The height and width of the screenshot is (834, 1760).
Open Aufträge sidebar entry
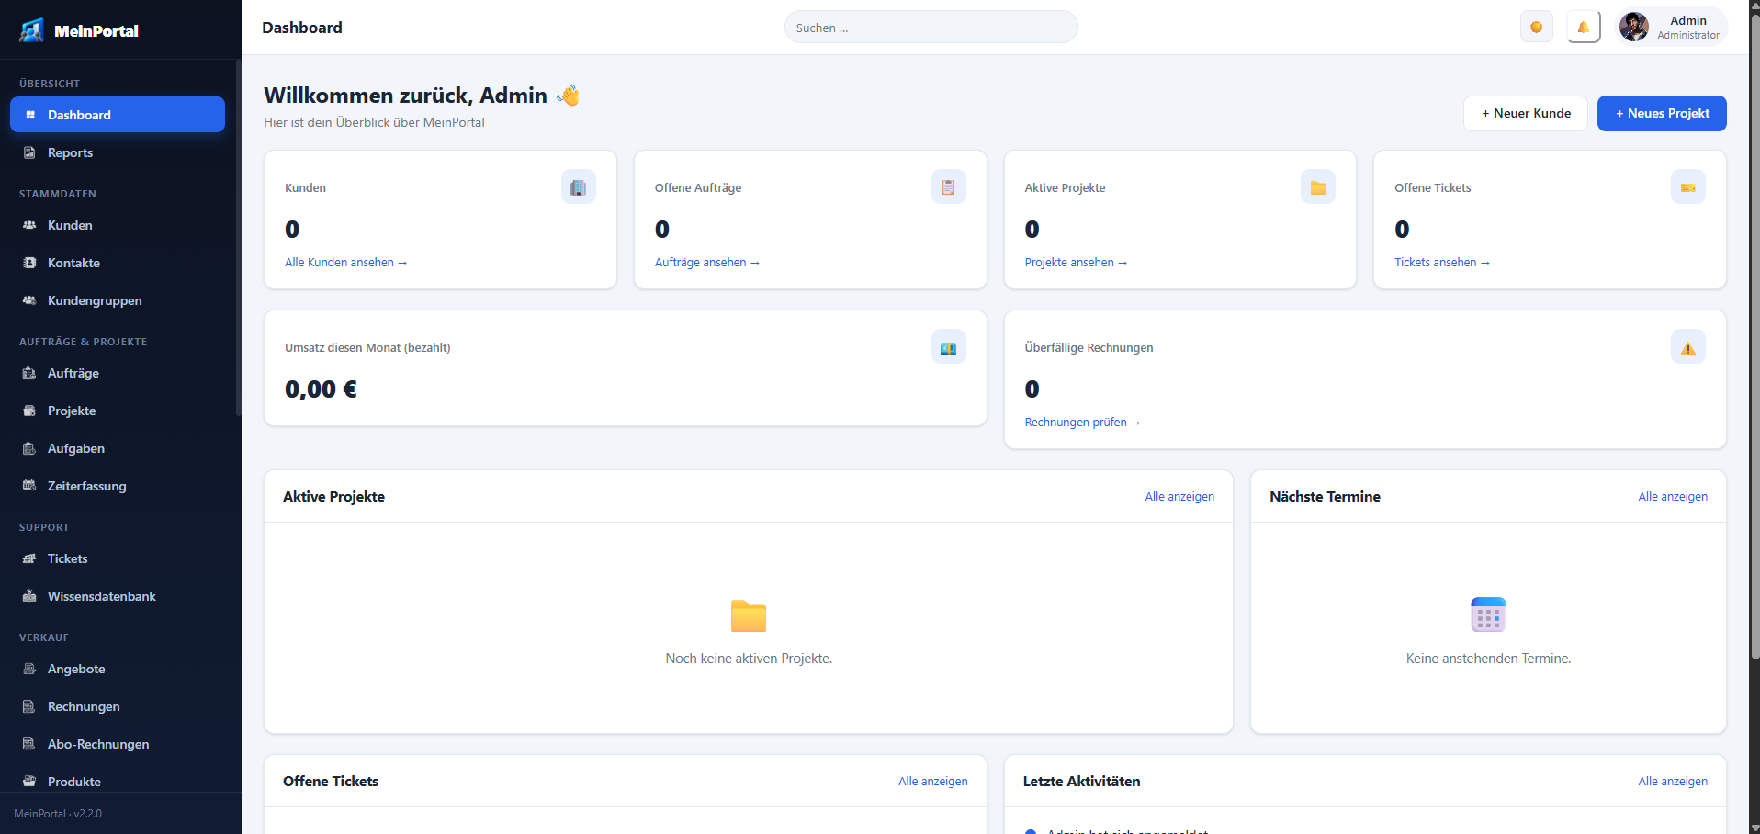pyautogui.click(x=118, y=373)
